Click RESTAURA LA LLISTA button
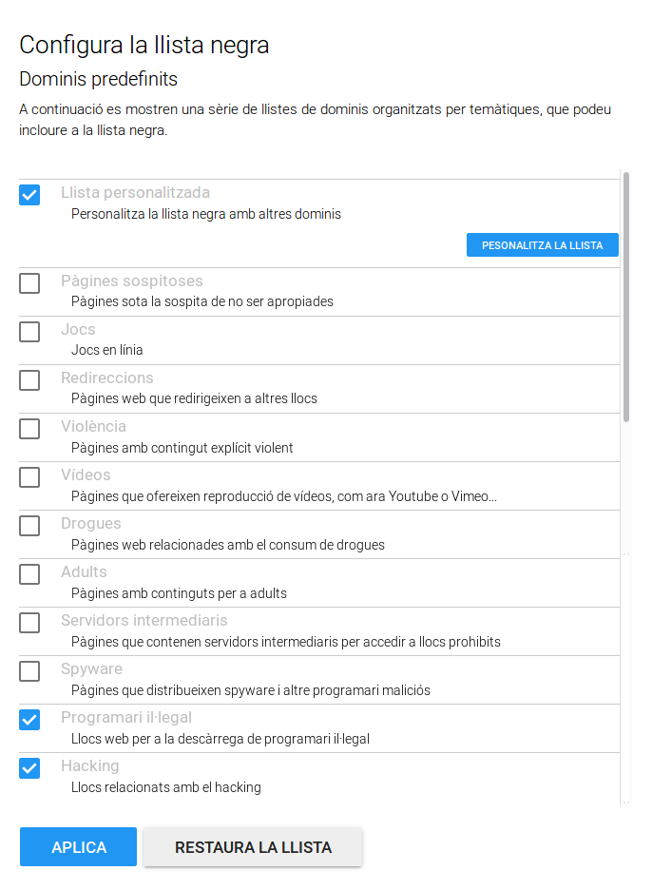652x890 pixels. tap(253, 847)
